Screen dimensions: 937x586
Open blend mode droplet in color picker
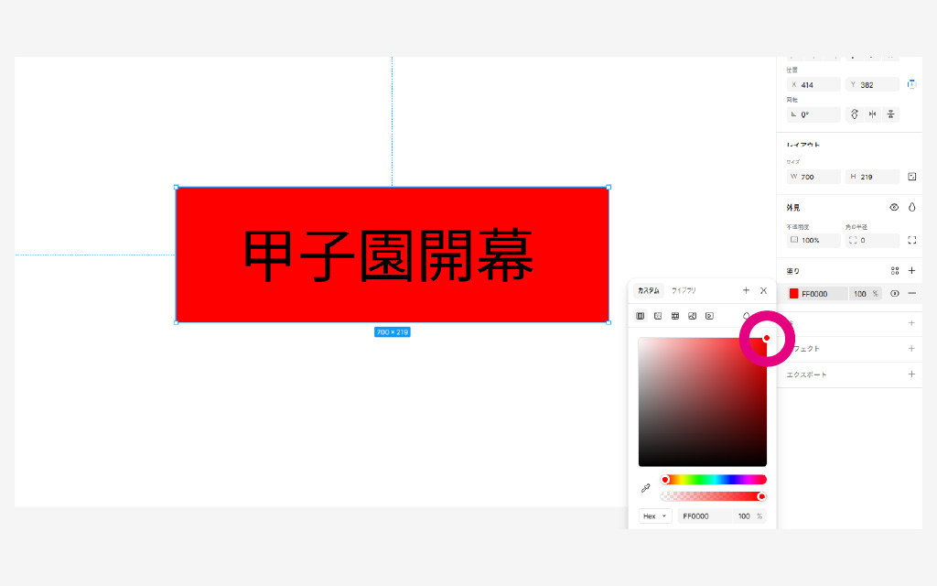click(747, 316)
